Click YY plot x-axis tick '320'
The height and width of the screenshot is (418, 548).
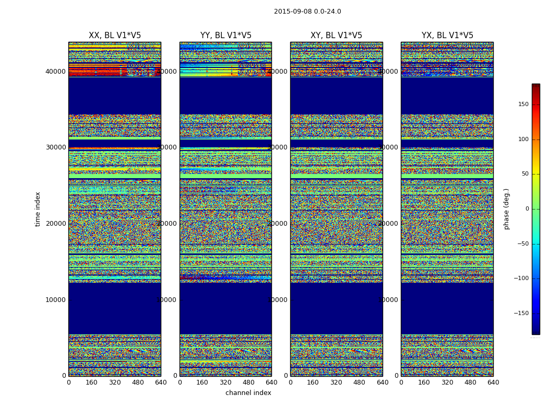226,382
